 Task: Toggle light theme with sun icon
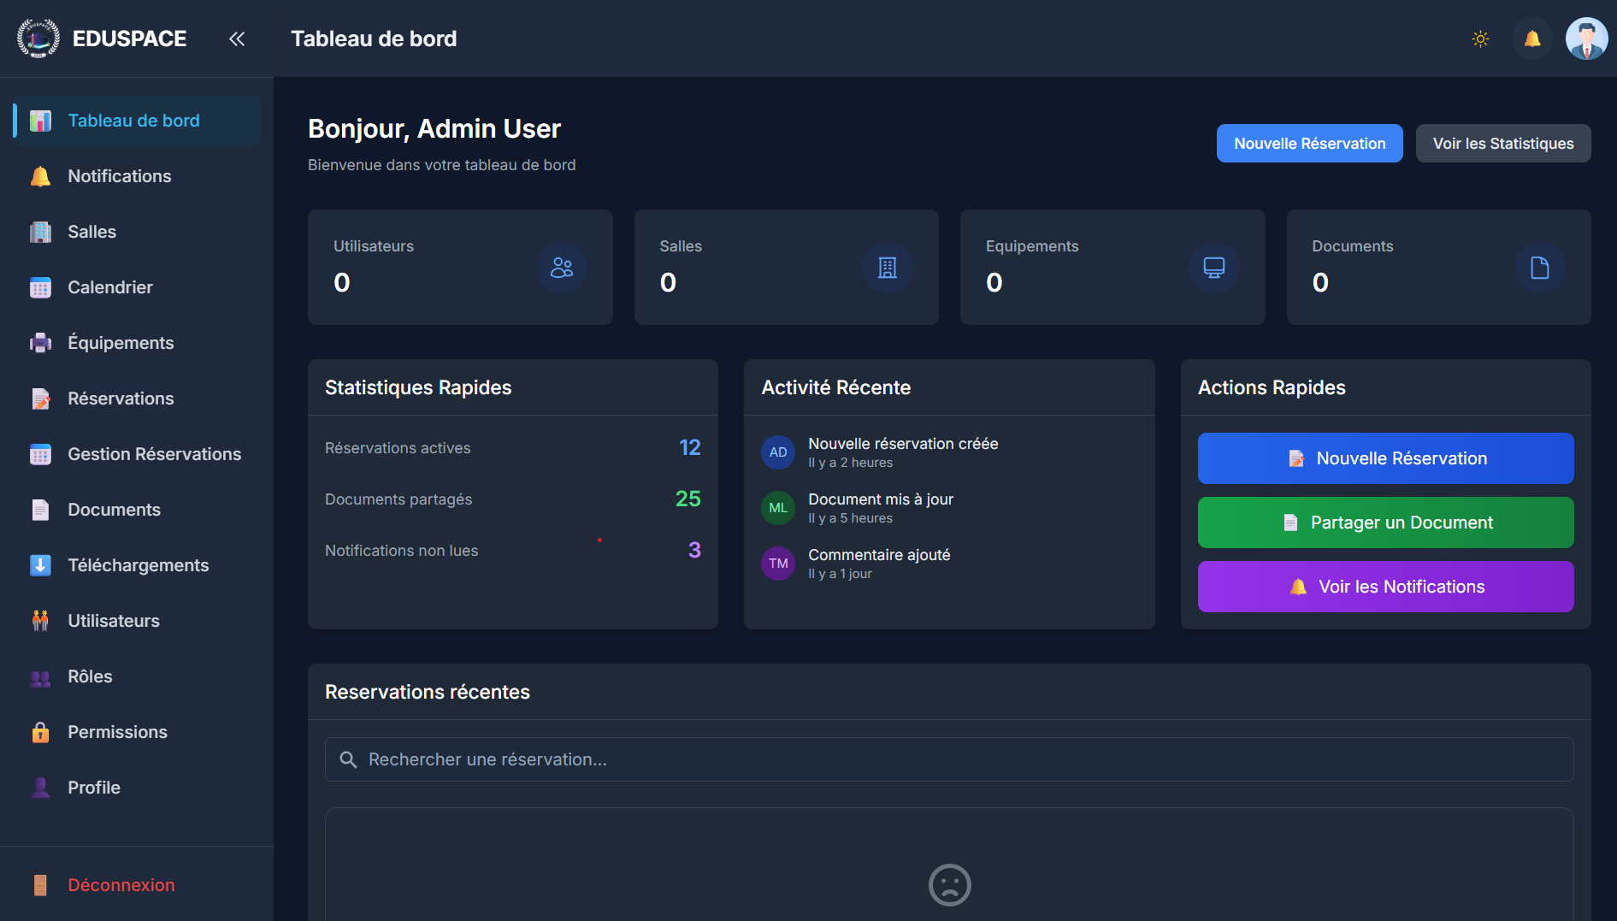[x=1480, y=38]
